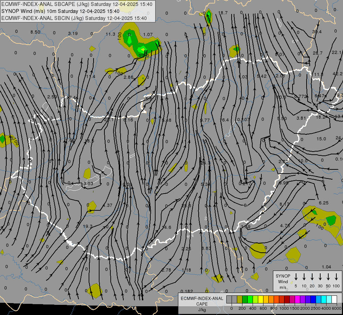This screenshot has height=315, width=343.
Task: Pick the olive swatch in the CAPE legend
Action: 240,299
